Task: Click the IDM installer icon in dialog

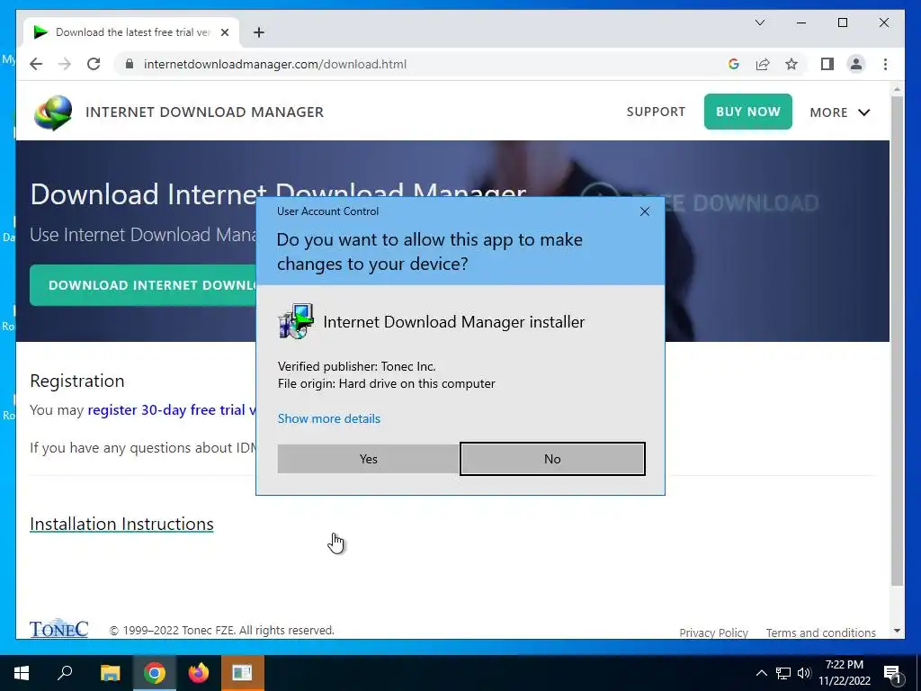Action: [x=295, y=321]
